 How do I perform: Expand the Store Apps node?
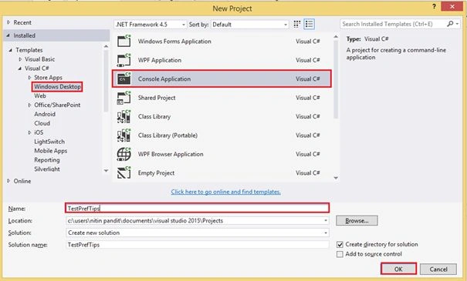(x=29, y=78)
